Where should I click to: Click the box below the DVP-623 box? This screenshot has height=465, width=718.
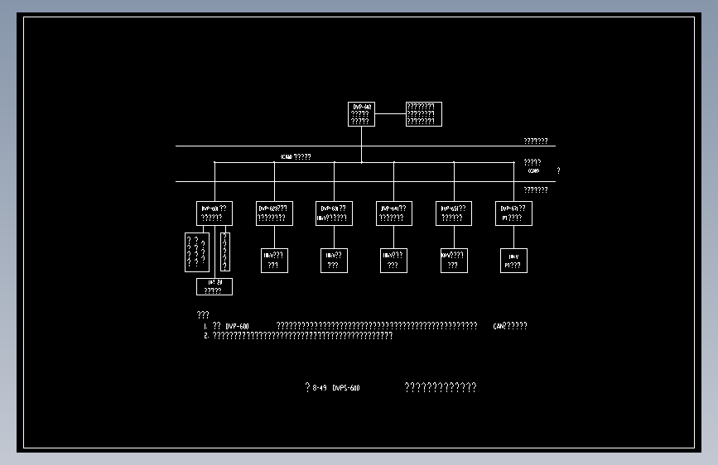click(x=274, y=261)
